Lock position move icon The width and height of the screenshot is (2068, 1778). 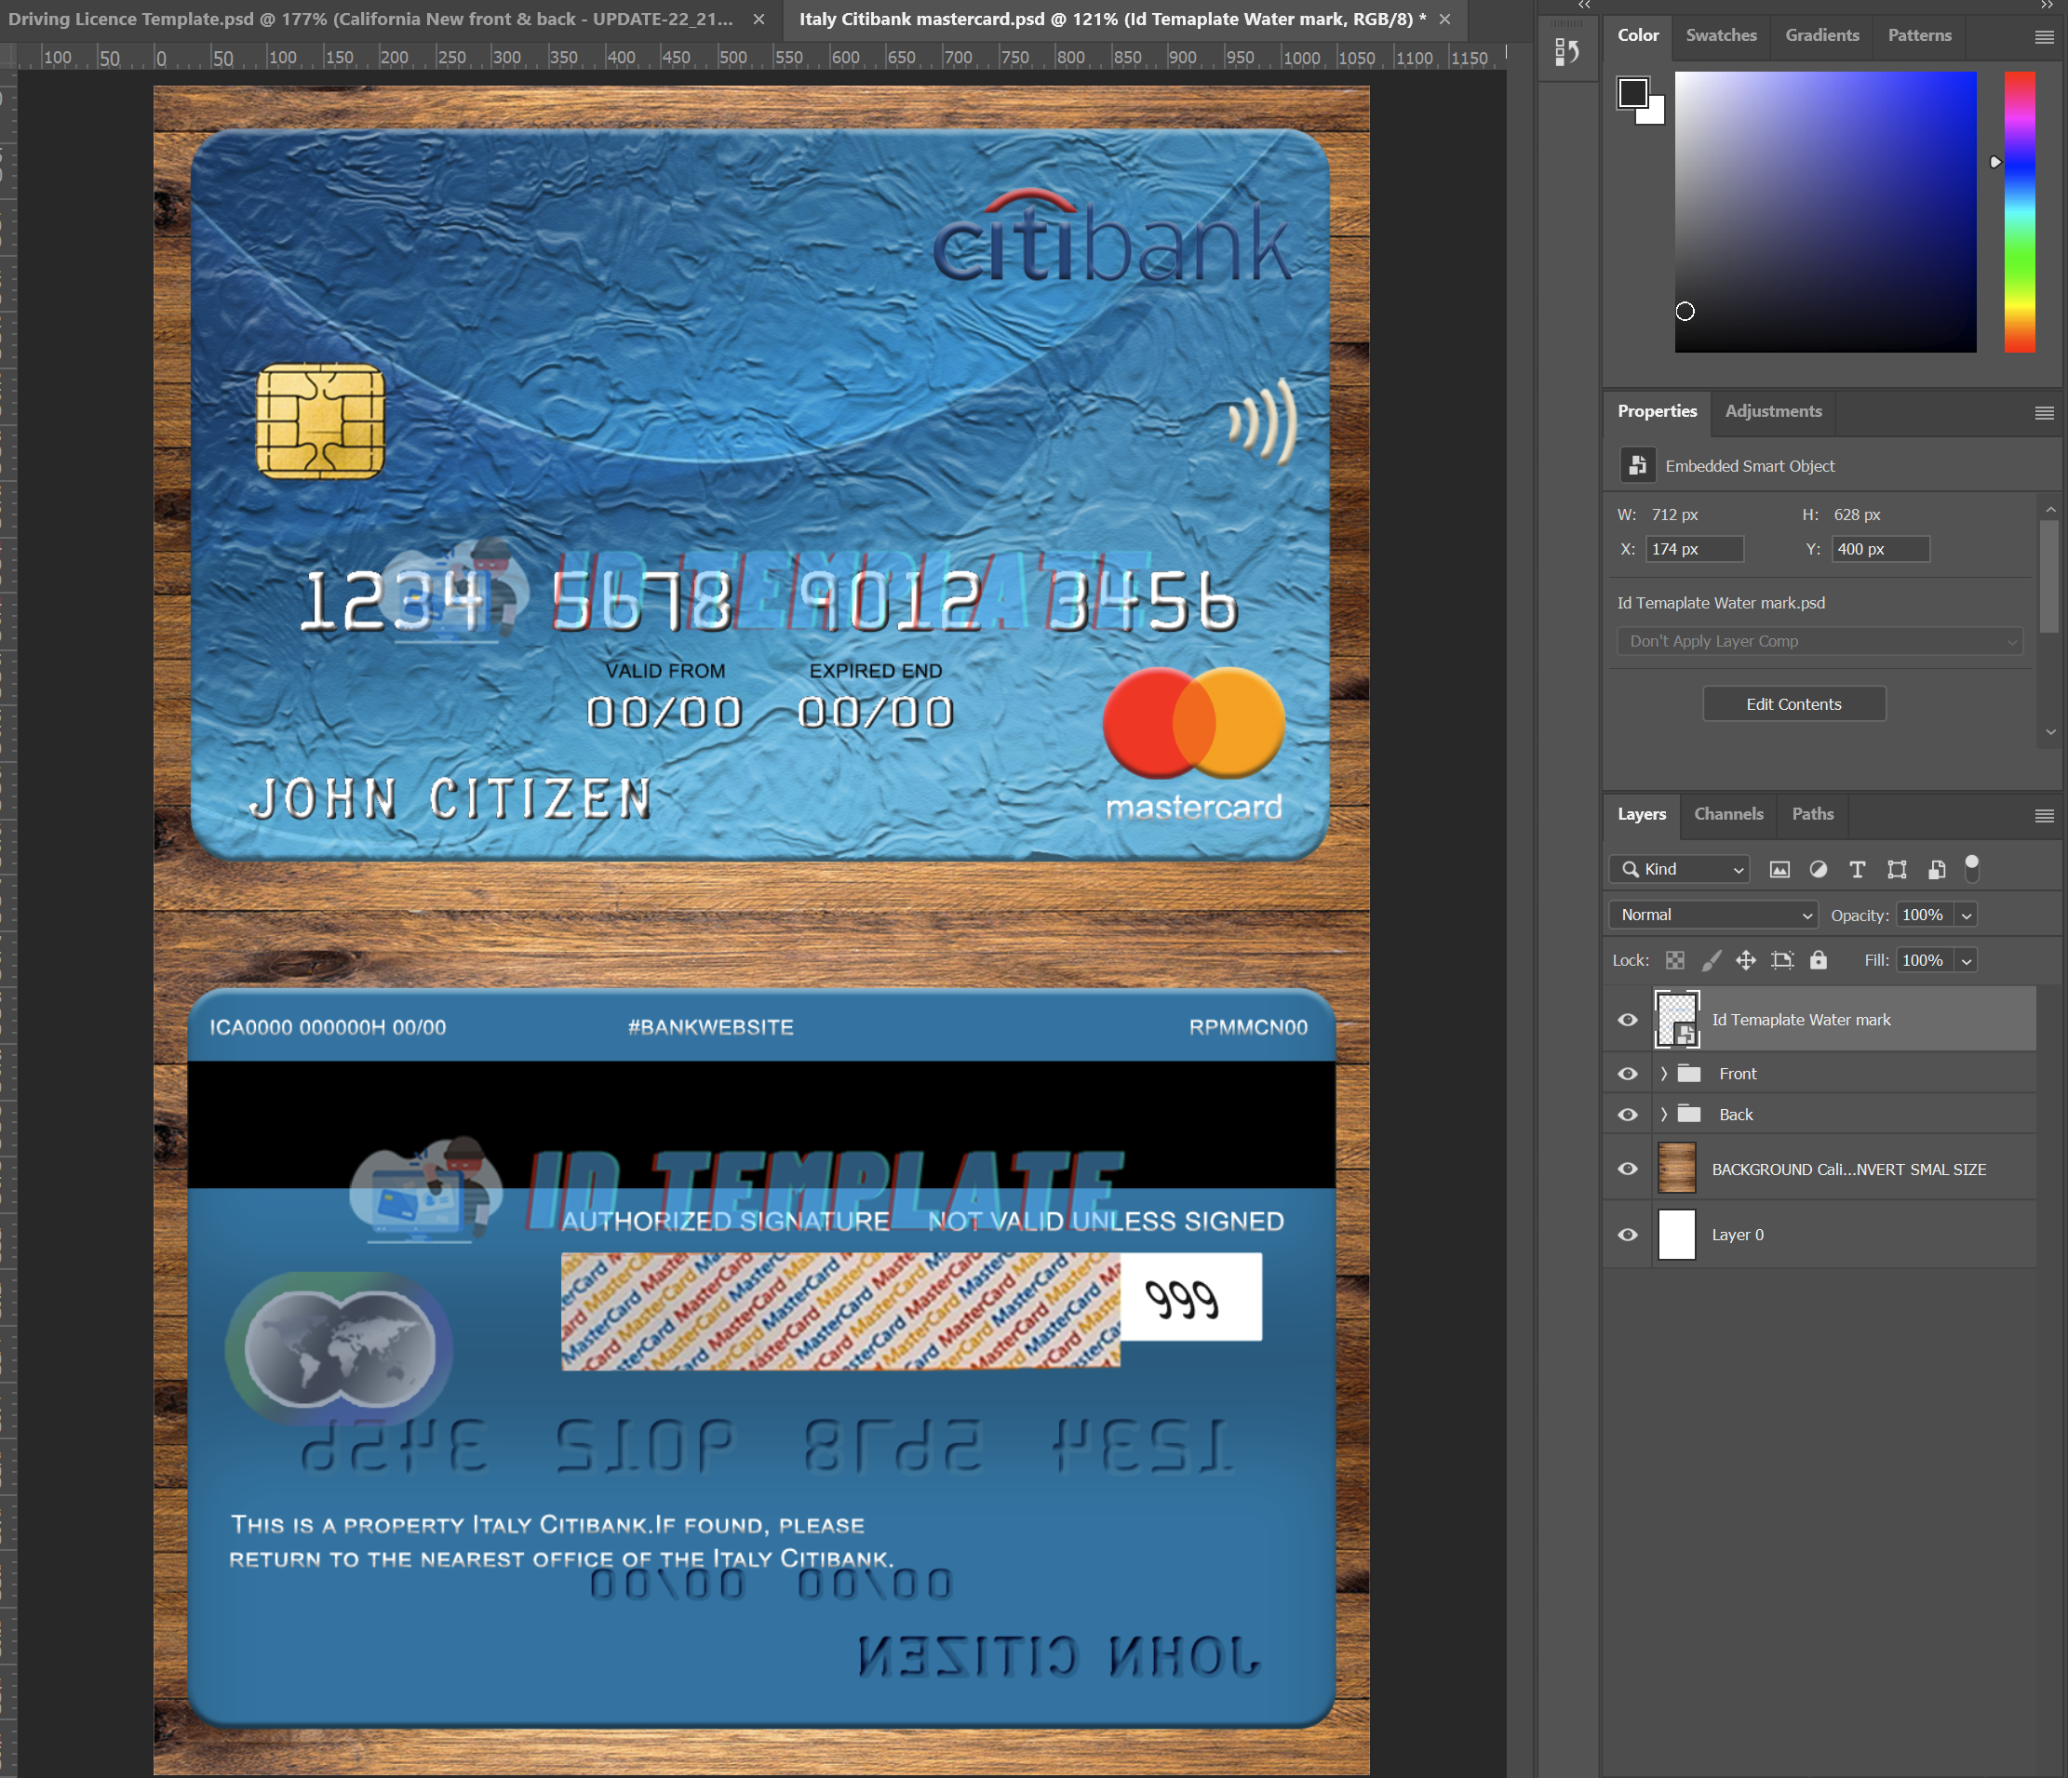[x=1746, y=960]
